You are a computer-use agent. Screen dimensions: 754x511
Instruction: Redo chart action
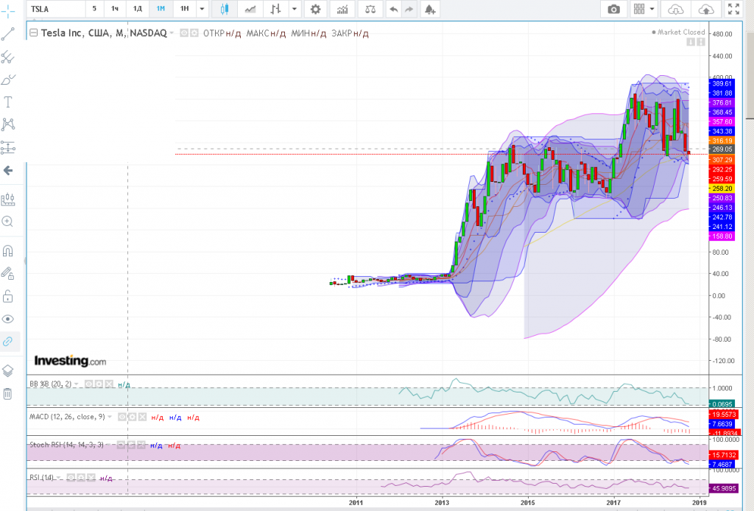click(409, 9)
